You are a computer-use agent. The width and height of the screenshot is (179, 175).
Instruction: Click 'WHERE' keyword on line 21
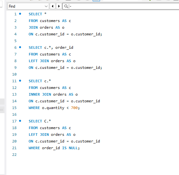[34, 148]
